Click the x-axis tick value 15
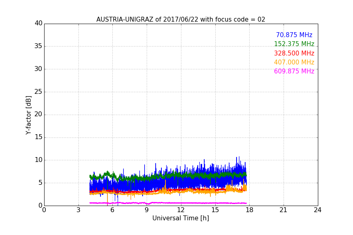This screenshot has width=353, height=235. [215, 210]
